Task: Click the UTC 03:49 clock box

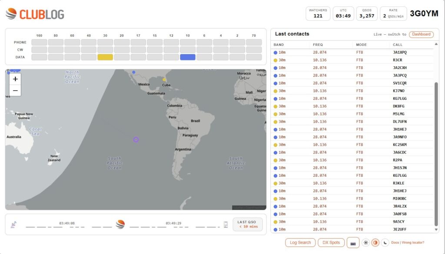Action: (343, 13)
